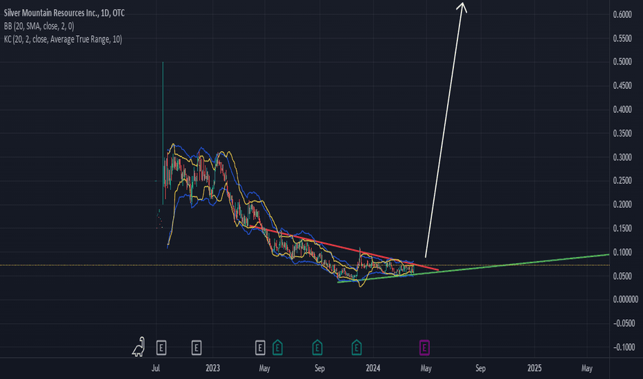Click the 0.6000 price axis label
The width and height of the screenshot is (643, 379).
(x=622, y=14)
